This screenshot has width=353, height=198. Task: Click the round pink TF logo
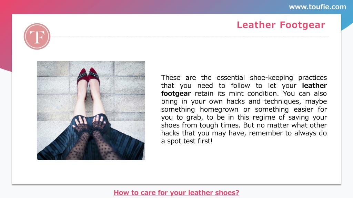coord(37,36)
